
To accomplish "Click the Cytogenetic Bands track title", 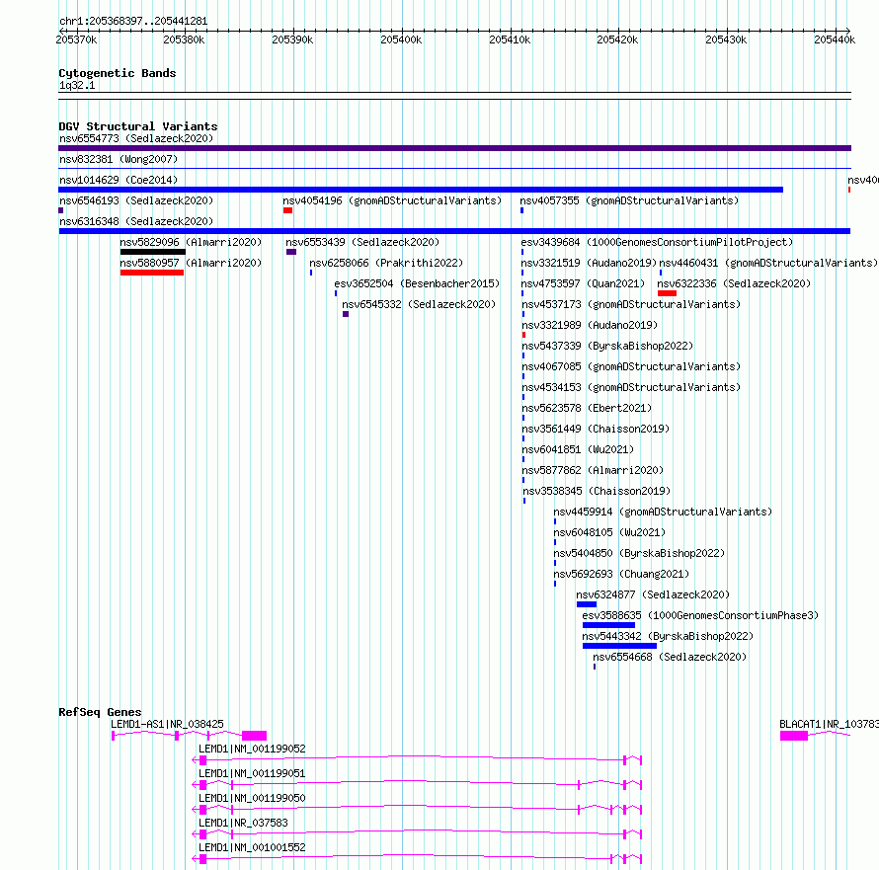I will pos(118,73).
